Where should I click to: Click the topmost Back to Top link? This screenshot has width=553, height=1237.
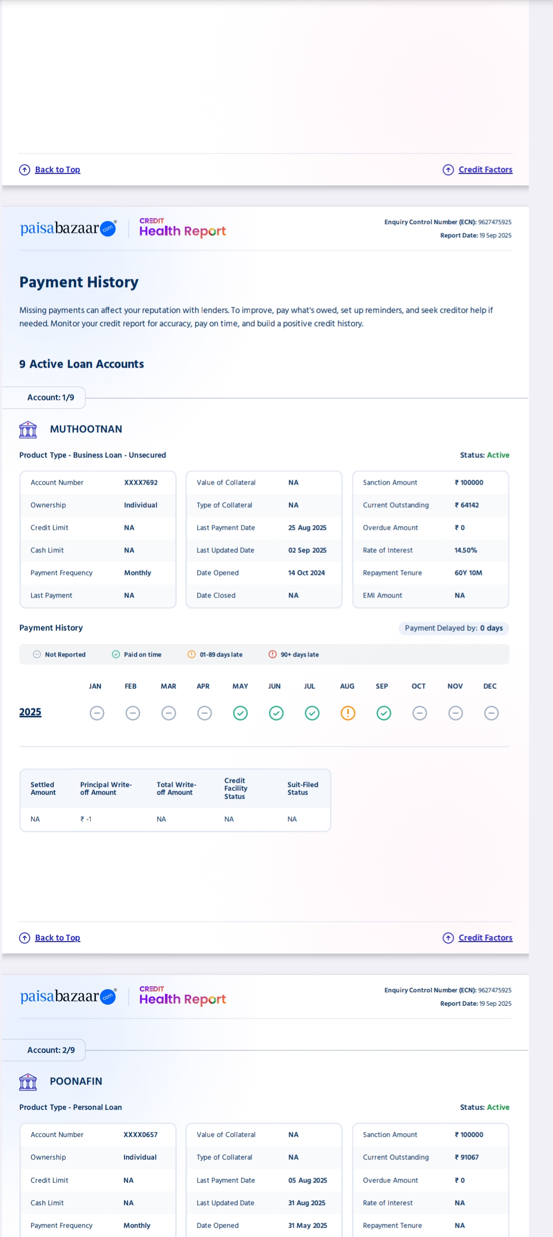(x=57, y=170)
